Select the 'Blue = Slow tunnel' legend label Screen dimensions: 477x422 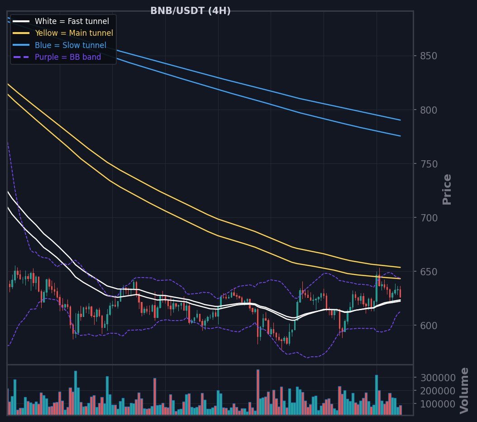point(71,45)
